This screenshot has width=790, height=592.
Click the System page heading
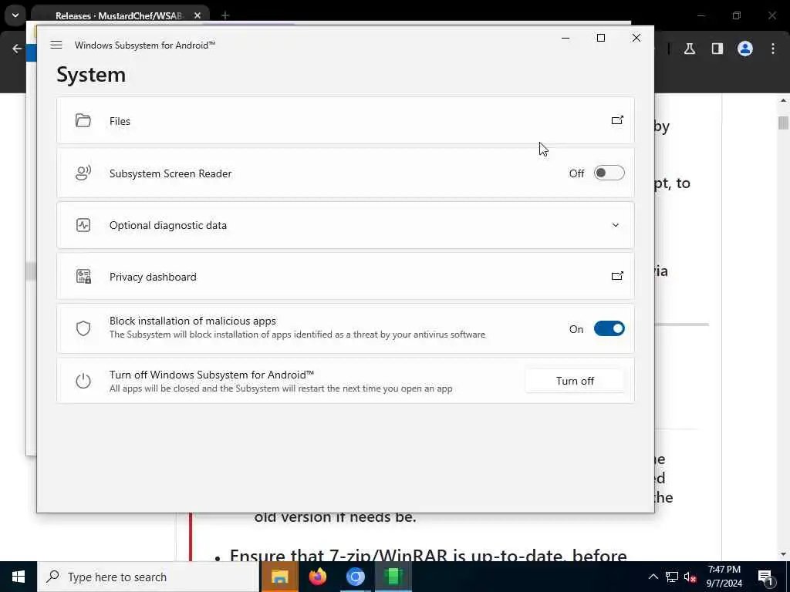pyautogui.click(x=91, y=75)
